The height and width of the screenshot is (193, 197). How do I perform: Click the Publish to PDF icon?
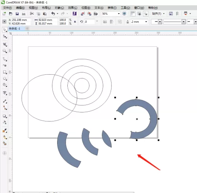pyautogui.click(x=96, y=14)
